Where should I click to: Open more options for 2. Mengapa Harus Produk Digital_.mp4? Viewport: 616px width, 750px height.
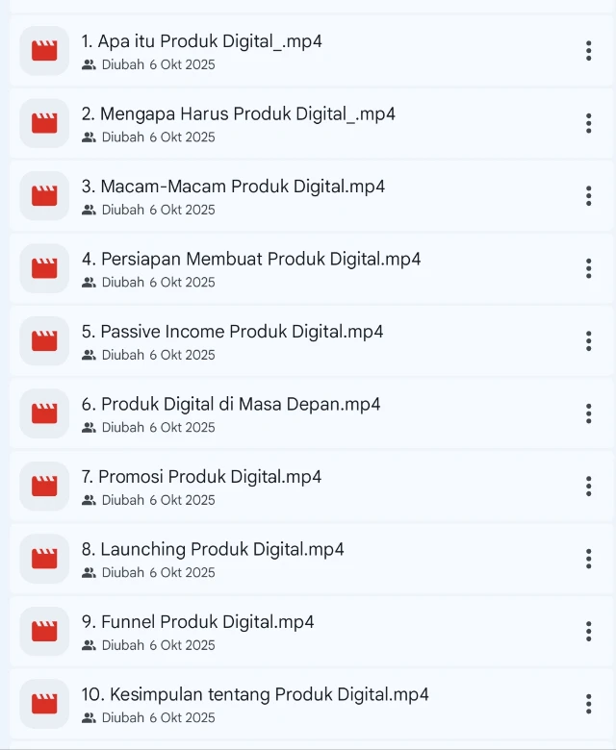(x=588, y=123)
